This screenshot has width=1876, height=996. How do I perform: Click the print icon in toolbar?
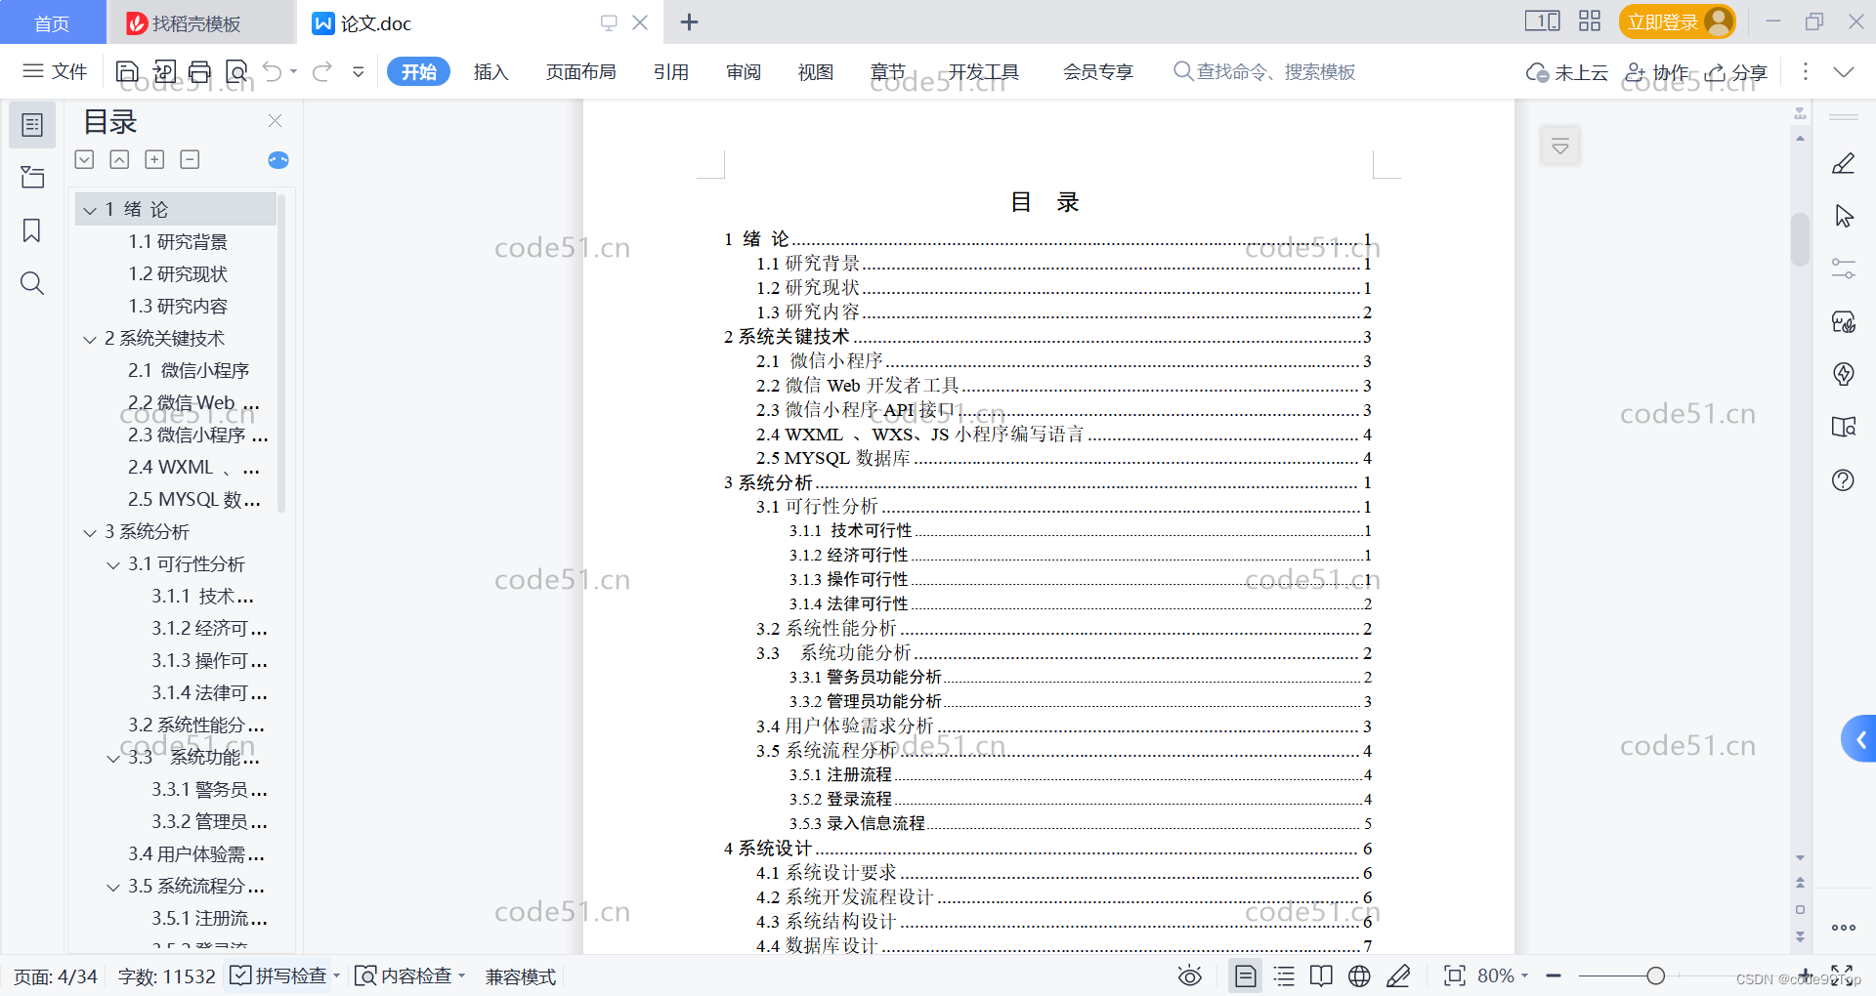click(x=200, y=71)
